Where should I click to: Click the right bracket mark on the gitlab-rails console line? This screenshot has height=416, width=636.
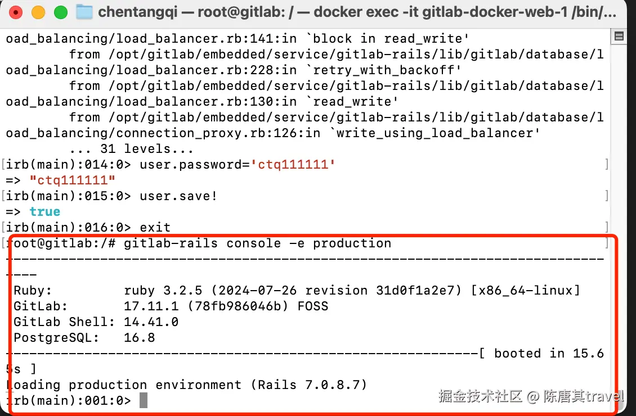pos(607,243)
